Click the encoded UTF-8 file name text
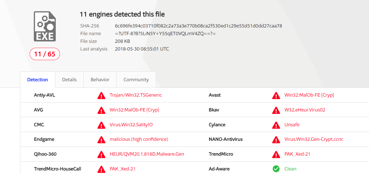This screenshot has height=174, width=369. tap(165, 33)
